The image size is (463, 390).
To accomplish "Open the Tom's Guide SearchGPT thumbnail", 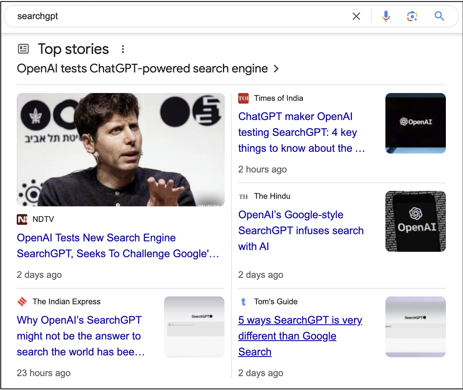I will click(416, 327).
